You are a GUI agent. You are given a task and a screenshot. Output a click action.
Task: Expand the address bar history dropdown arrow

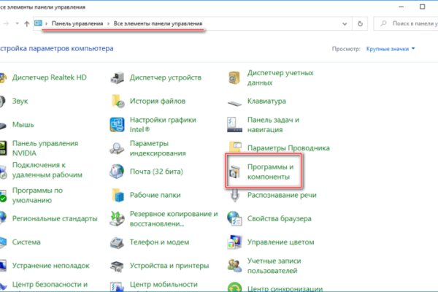point(343,23)
